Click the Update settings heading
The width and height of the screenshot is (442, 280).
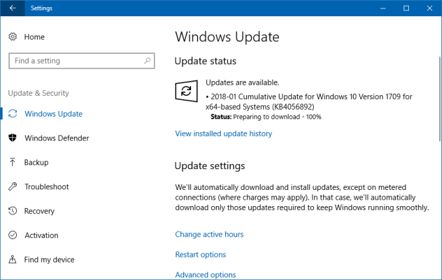(210, 165)
